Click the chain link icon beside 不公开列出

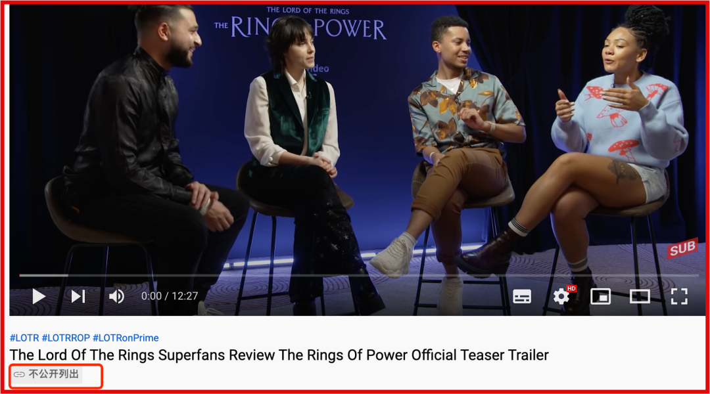click(x=19, y=374)
